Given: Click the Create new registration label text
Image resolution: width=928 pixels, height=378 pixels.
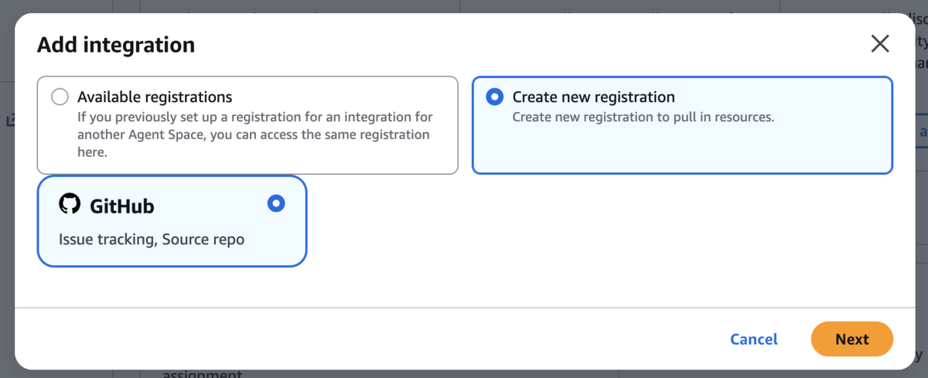Looking at the screenshot, I should tap(594, 97).
